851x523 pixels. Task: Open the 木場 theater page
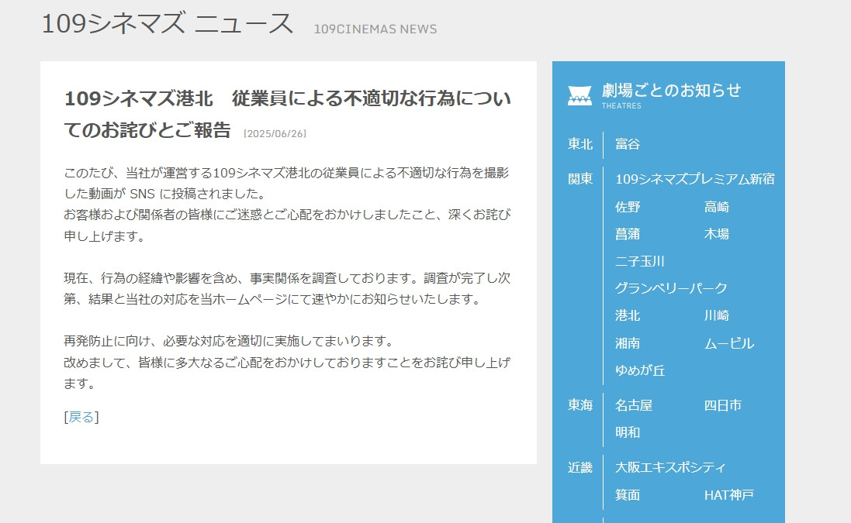coord(717,234)
